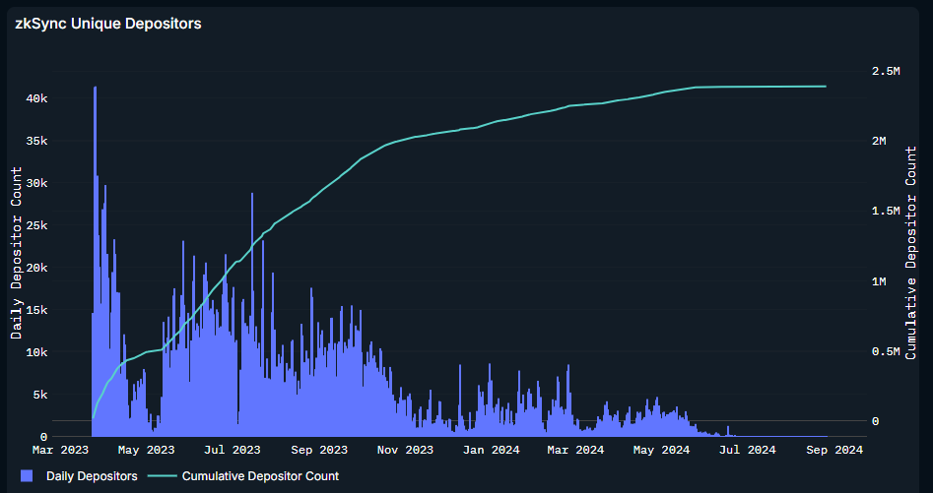Click the Cumulative Depositor Count right axis title
Viewport: 933px width, 493px height.
tap(911, 253)
